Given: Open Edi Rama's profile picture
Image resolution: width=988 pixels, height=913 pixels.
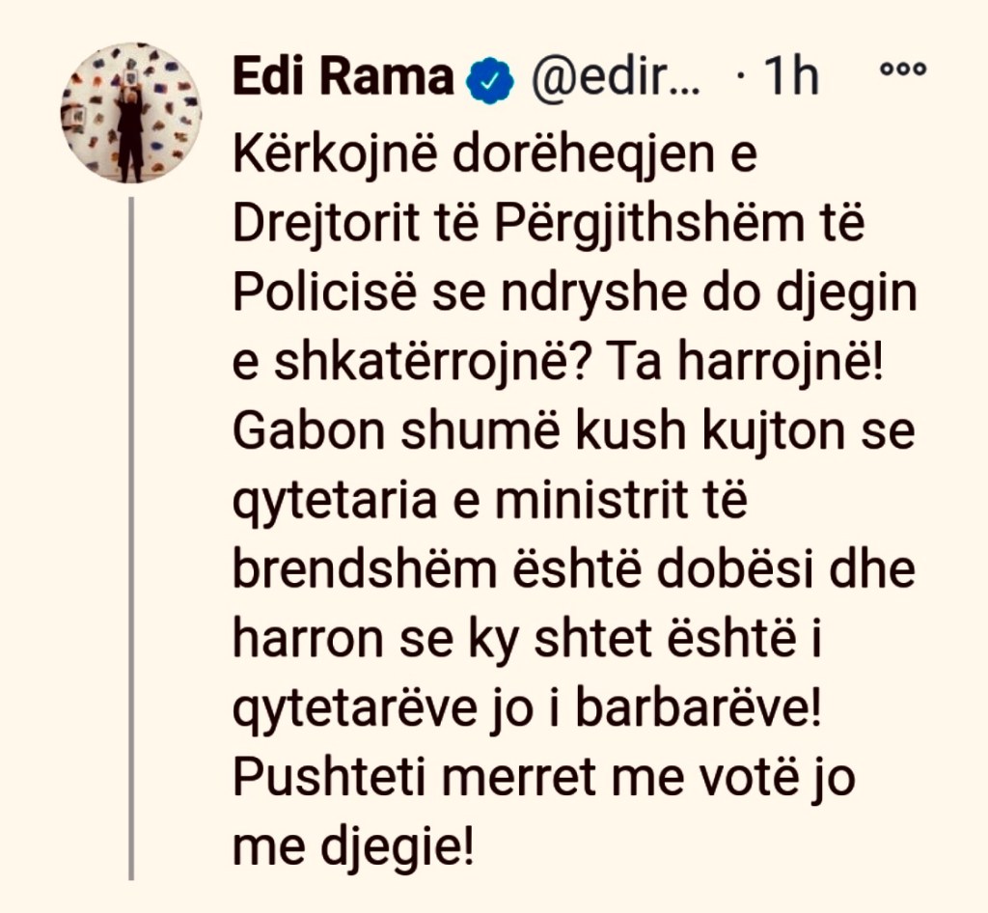Looking at the screenshot, I should pyautogui.click(x=131, y=113).
